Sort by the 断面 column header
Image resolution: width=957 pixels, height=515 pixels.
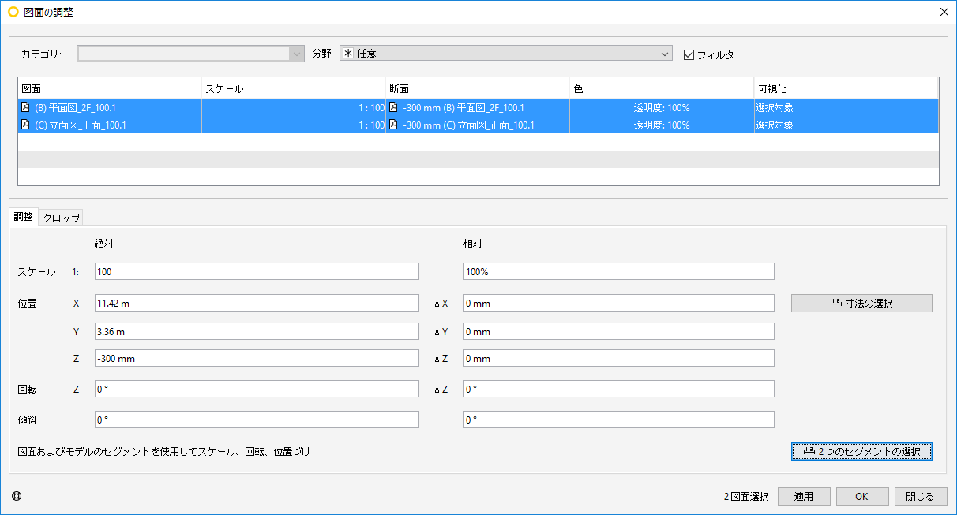coord(478,88)
